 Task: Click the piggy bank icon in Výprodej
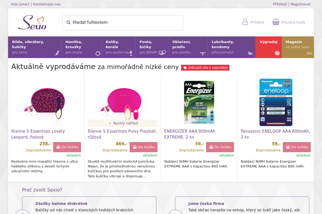277,53
